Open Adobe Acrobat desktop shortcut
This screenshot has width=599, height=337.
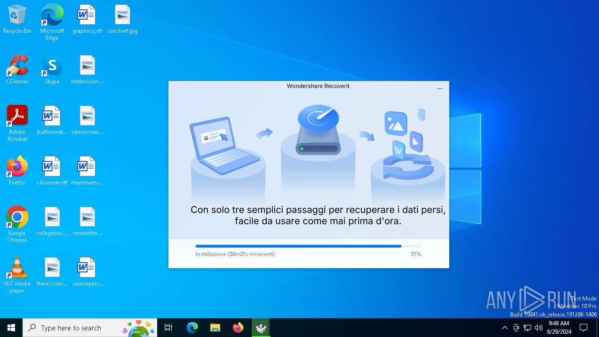[17, 124]
